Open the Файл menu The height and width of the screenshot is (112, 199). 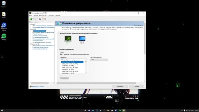[x=31, y=16]
